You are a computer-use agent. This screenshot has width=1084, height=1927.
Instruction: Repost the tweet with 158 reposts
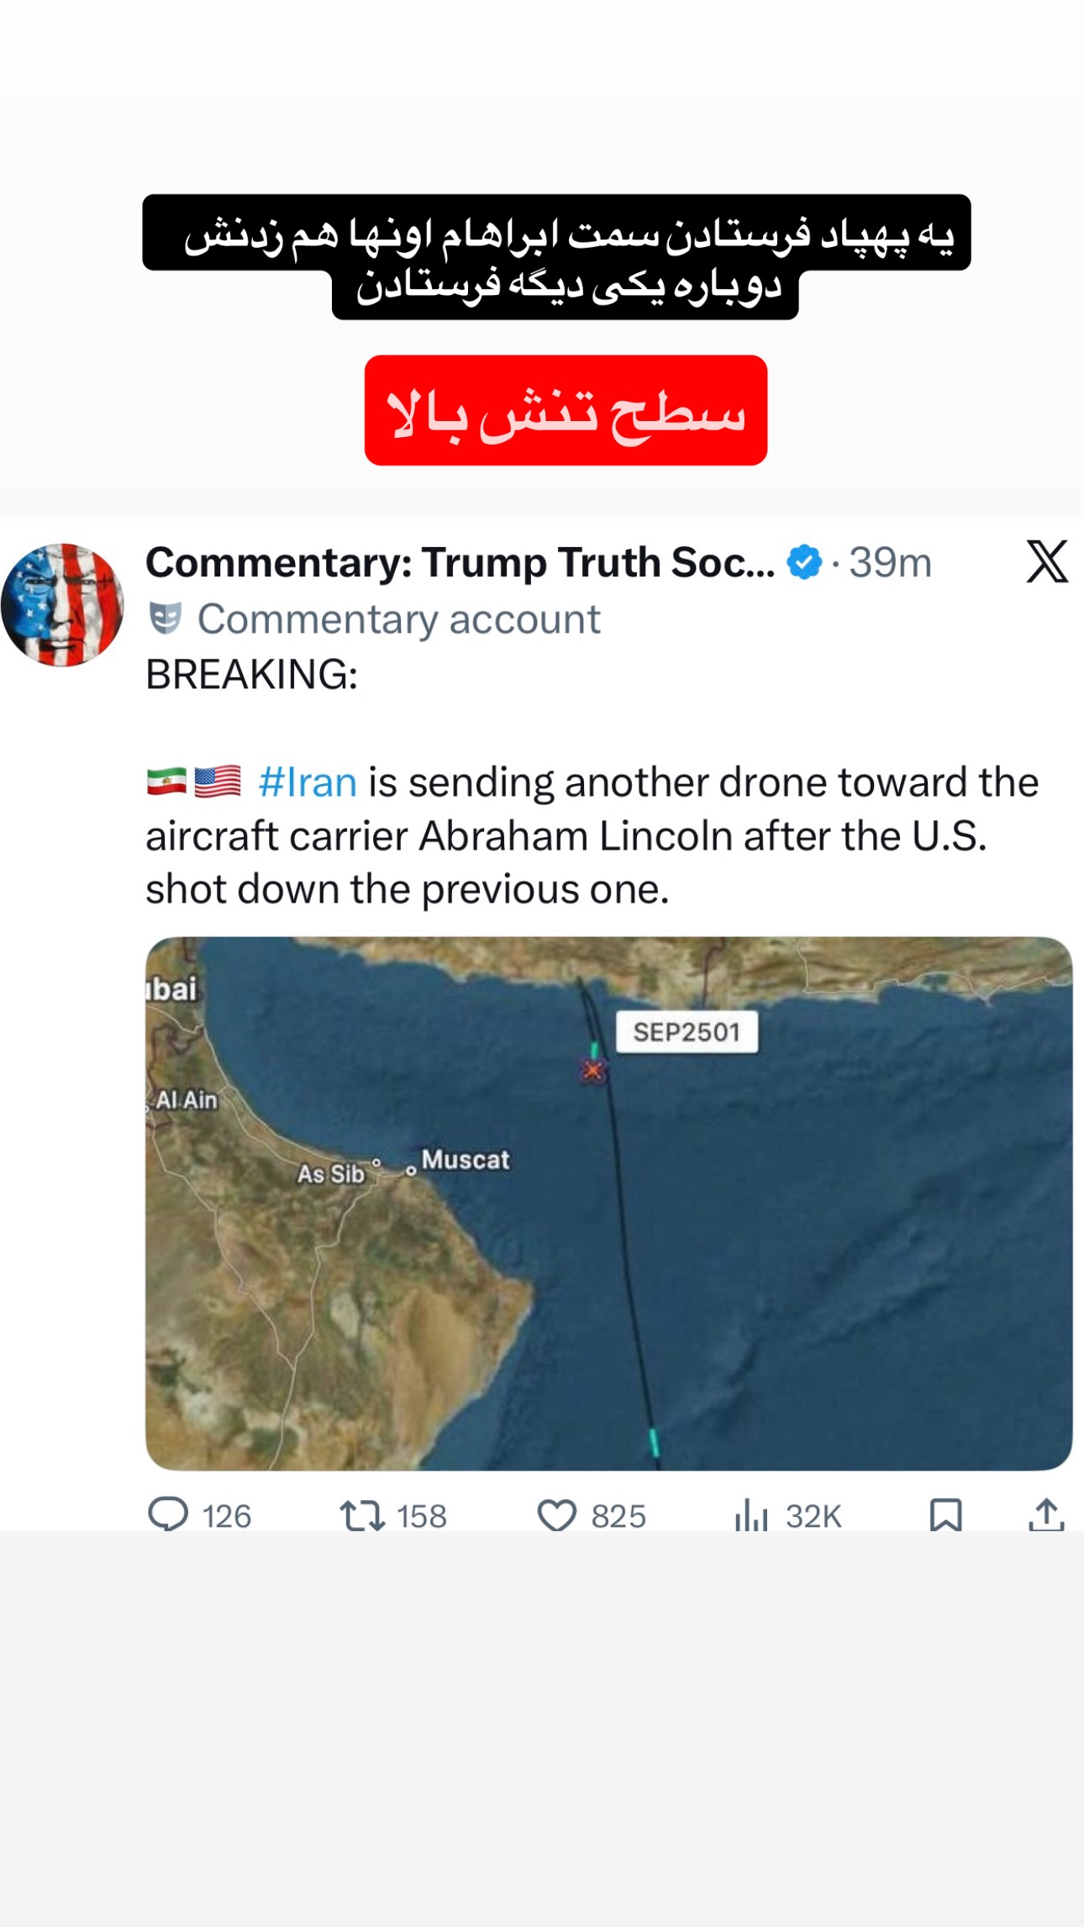[x=392, y=1515]
